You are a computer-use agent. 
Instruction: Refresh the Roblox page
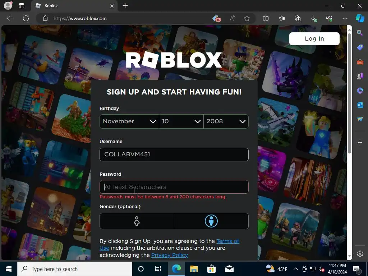(x=26, y=18)
